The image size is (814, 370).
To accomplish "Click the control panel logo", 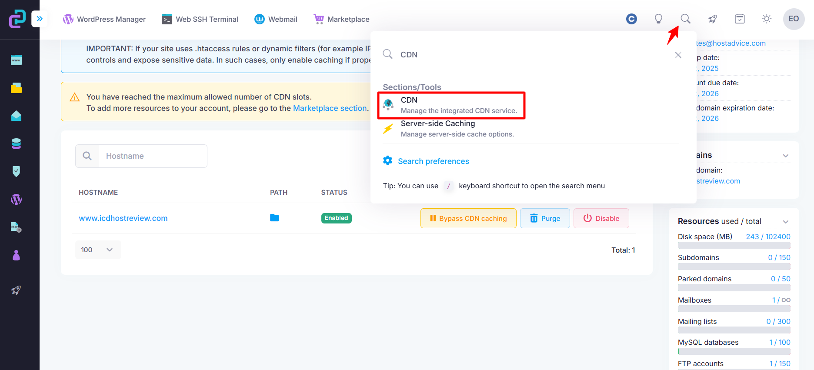I will [17, 19].
